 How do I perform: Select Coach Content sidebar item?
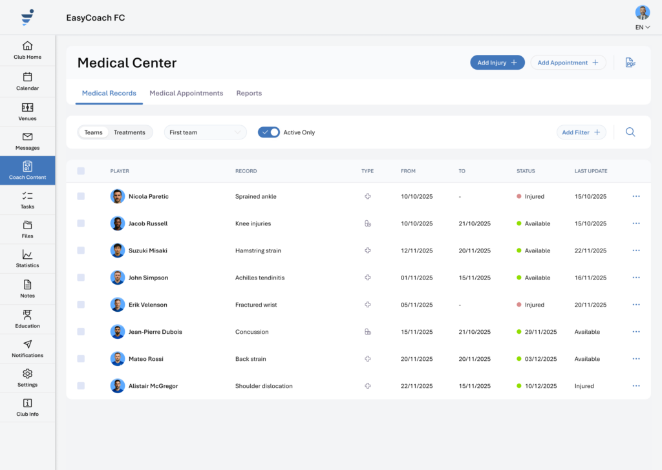coord(27,170)
